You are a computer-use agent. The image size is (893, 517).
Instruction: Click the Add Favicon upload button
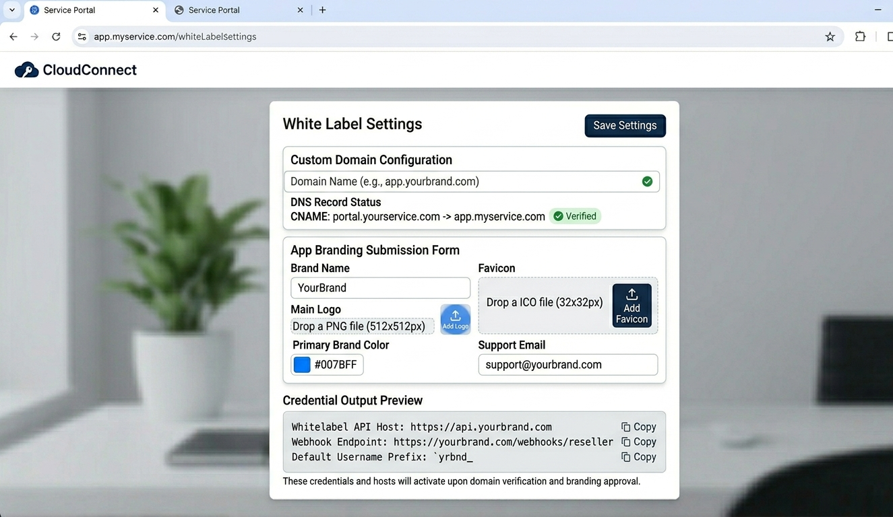point(632,306)
